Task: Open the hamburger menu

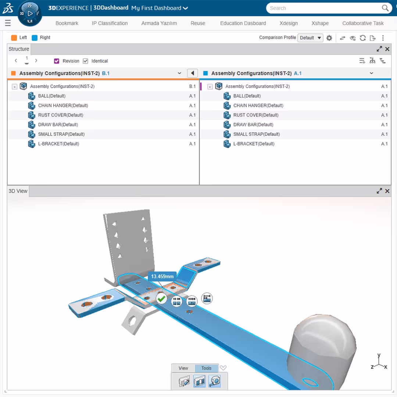Action: point(8,23)
